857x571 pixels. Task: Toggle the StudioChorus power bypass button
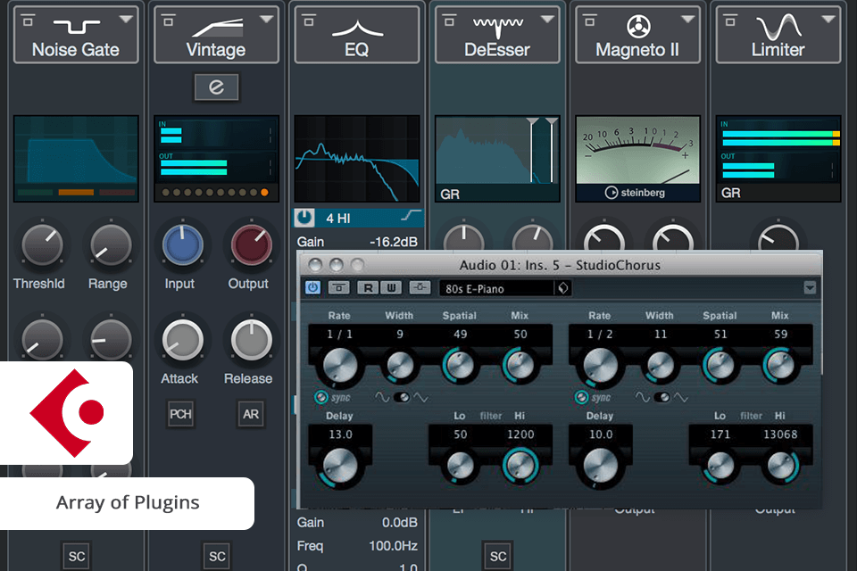pyautogui.click(x=312, y=287)
